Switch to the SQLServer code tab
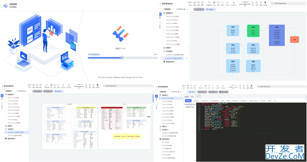This screenshot has height=162, width=307. coord(205,101)
